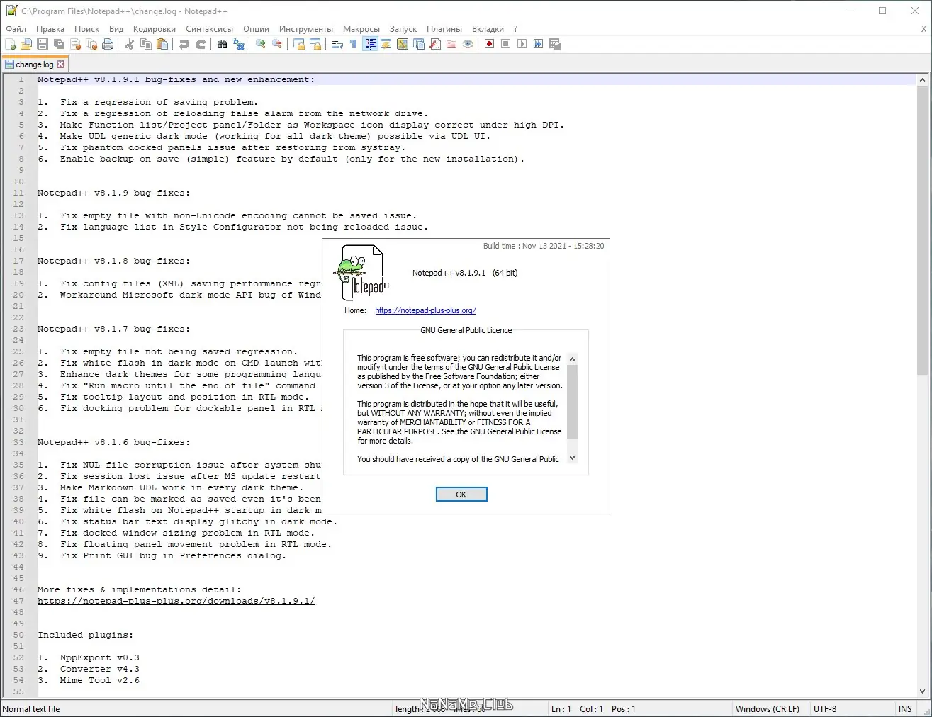
Task: Open the Вкладки menu
Action: coord(488,29)
